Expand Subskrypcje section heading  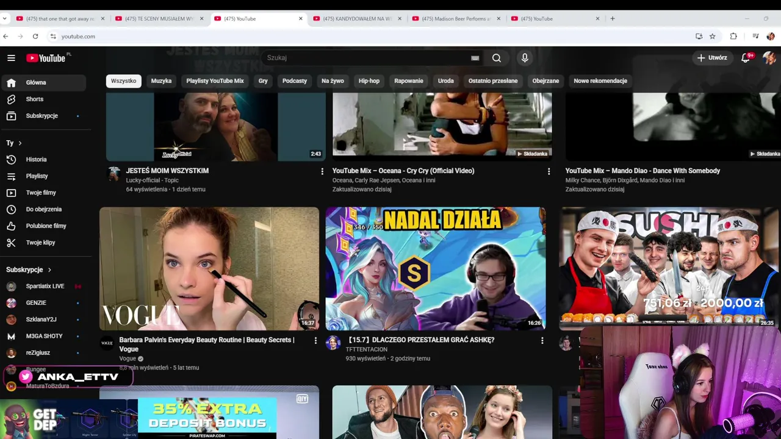pos(29,269)
